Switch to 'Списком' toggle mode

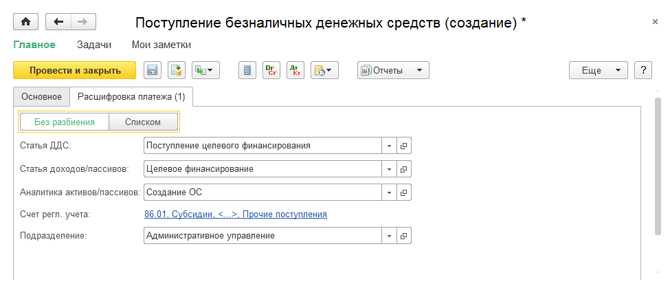click(143, 122)
